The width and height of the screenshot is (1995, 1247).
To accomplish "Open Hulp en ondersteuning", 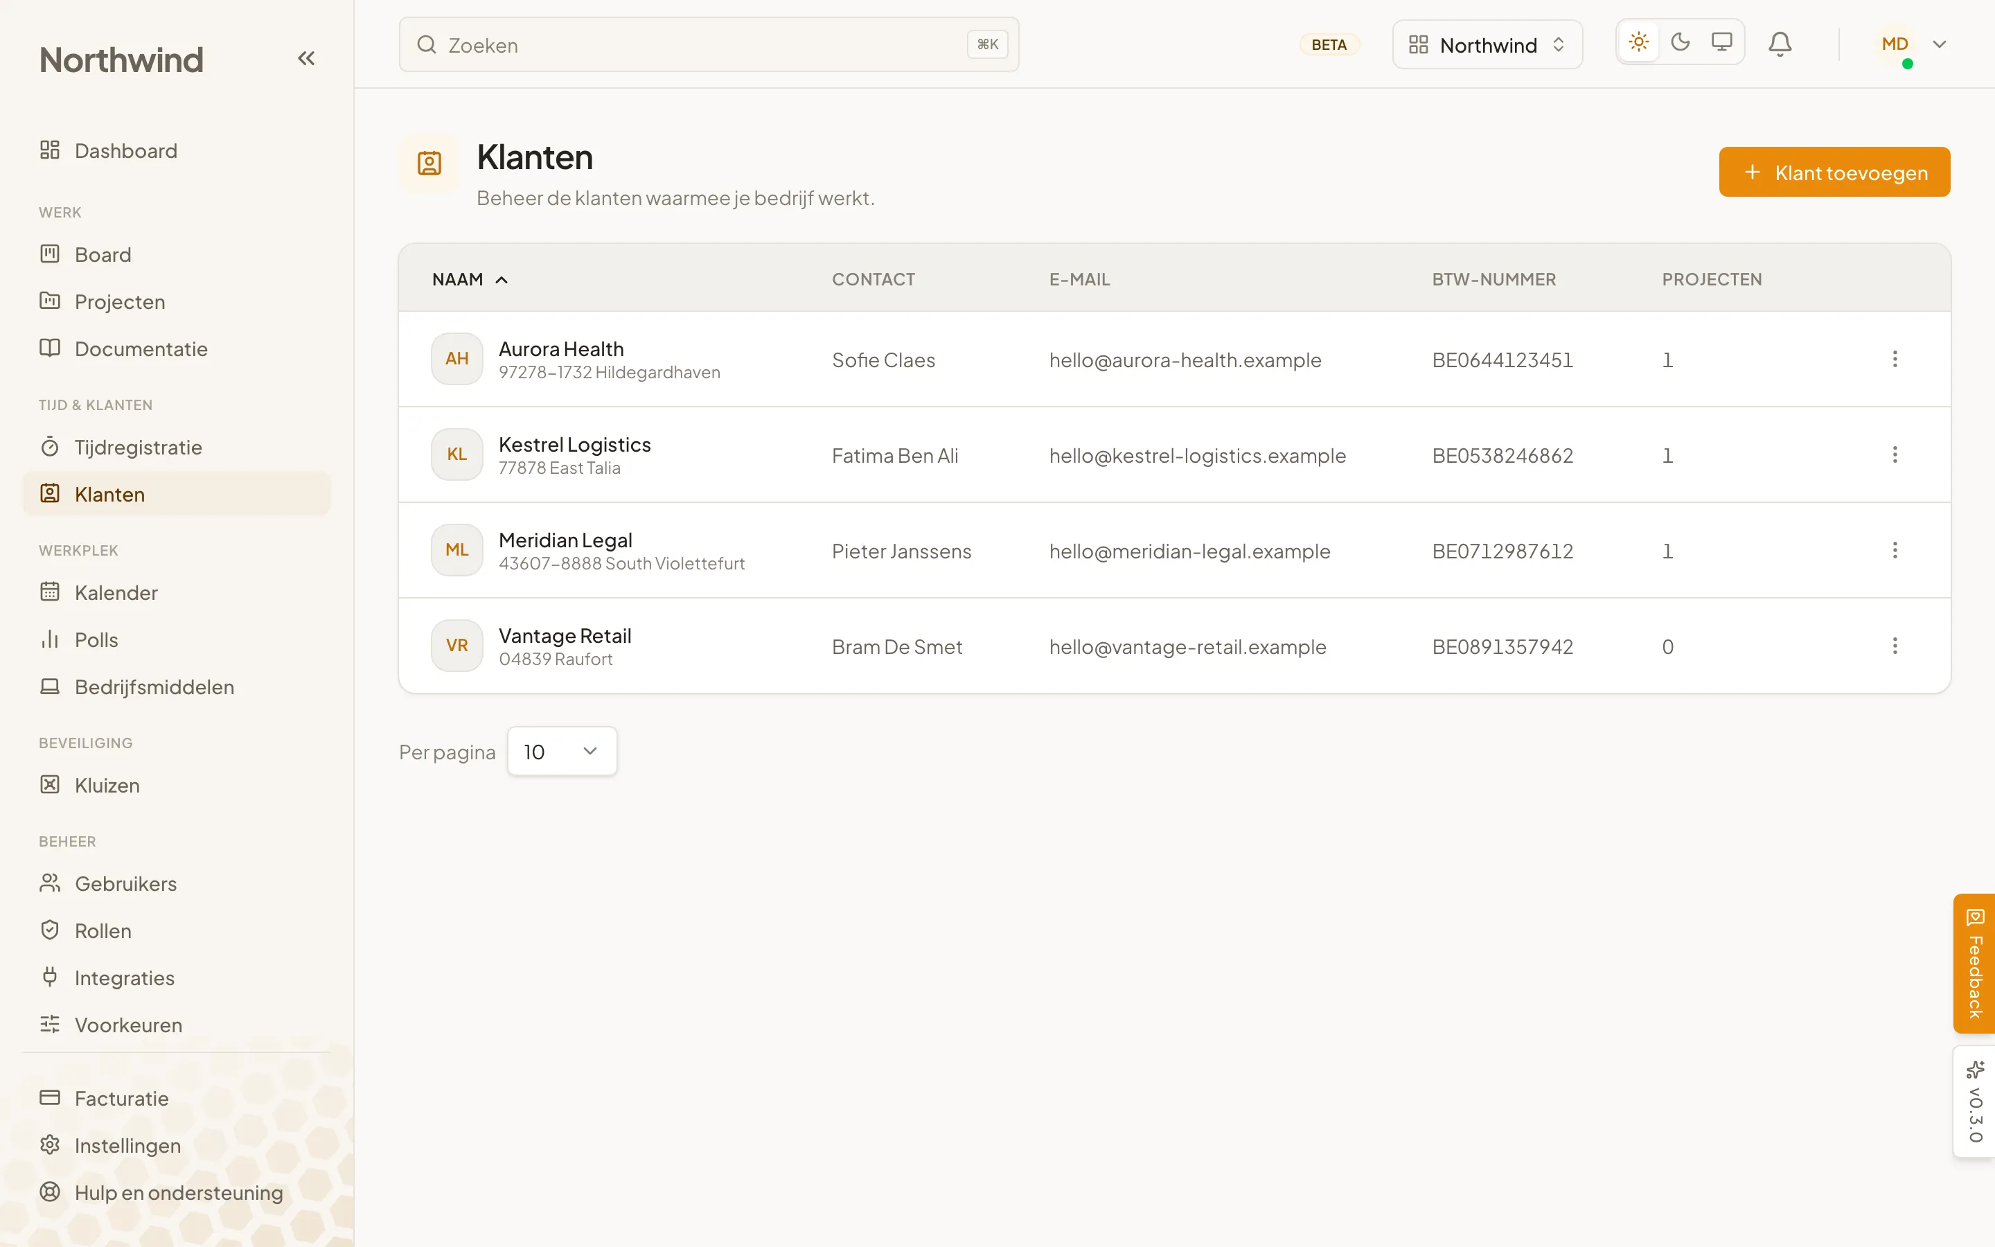I will 177,1192.
